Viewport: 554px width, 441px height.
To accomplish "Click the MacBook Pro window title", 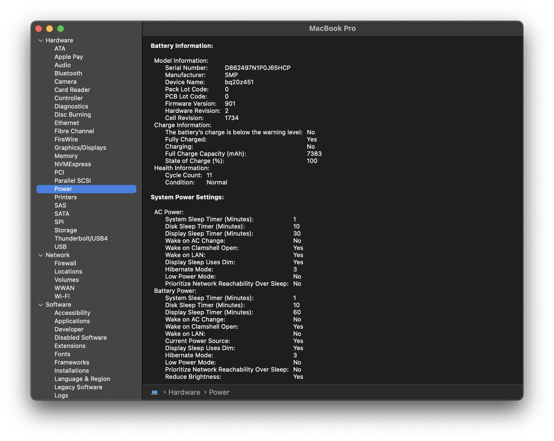I will pos(332,29).
